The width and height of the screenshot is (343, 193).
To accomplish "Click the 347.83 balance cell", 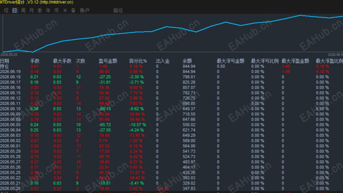I will pos(189,188).
